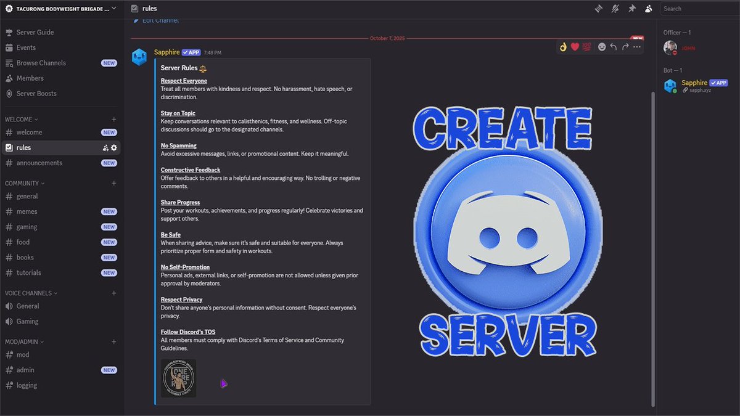Screen dimensions: 740x416
Task: Open the rules channel settings gear
Action: 114,148
